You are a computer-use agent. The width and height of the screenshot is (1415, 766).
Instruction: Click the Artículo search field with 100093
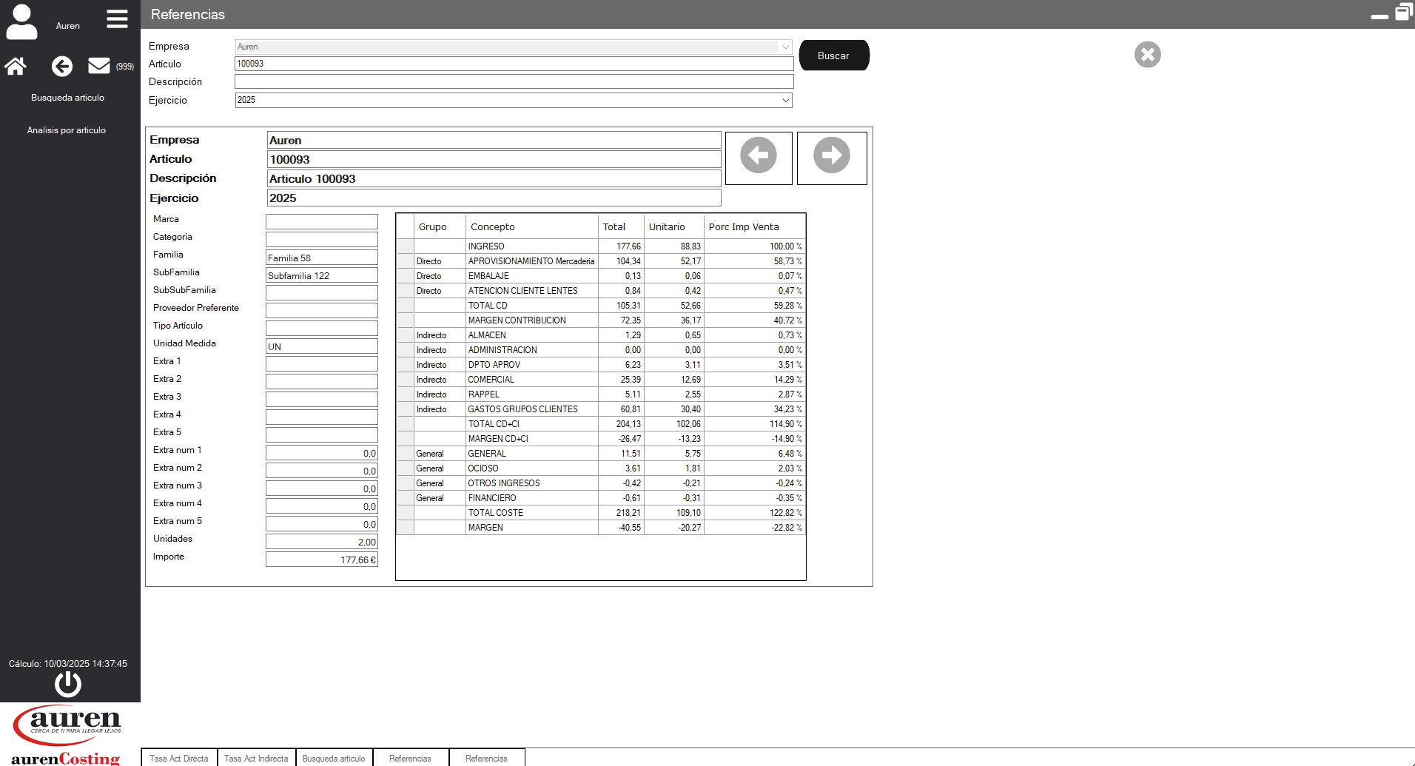click(514, 64)
